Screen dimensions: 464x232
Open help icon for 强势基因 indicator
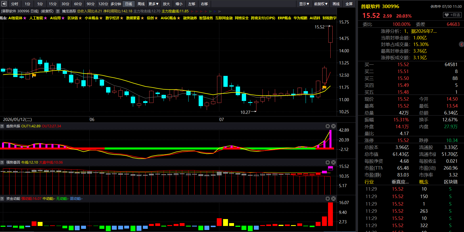pos(2,162)
